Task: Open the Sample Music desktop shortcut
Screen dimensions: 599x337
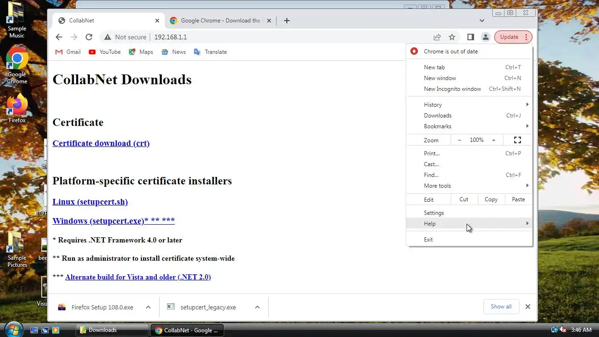Action: [17, 20]
